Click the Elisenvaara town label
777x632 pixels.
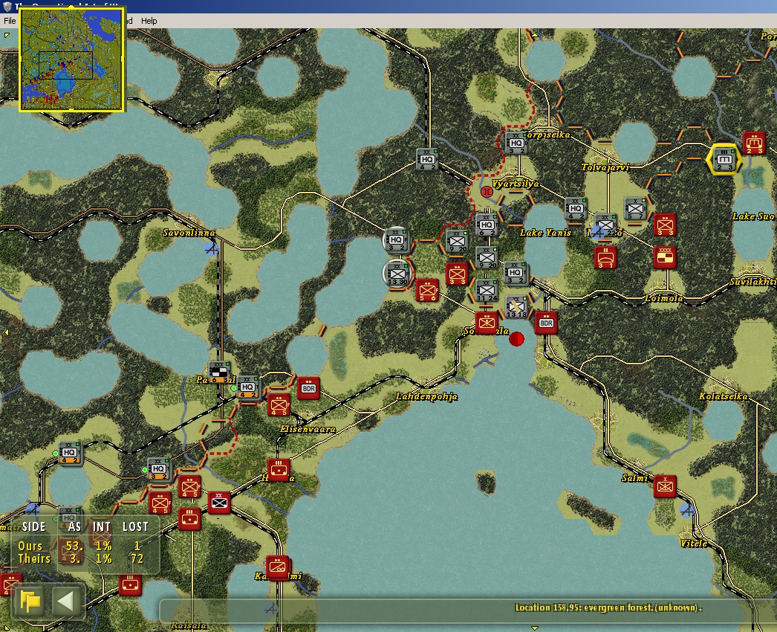(308, 429)
